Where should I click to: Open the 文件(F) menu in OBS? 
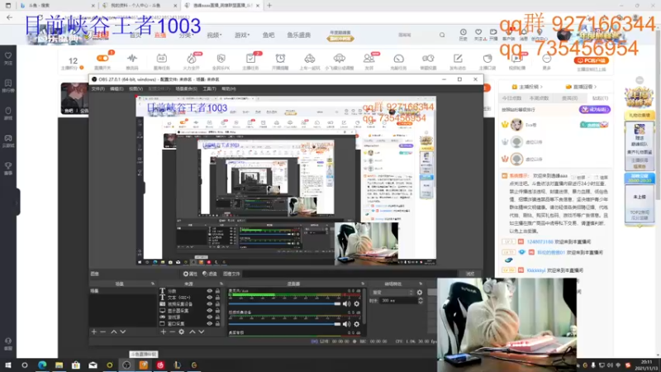click(x=97, y=89)
